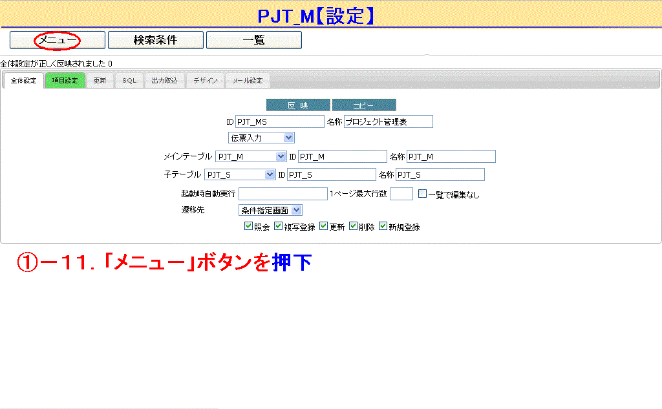
Task: Toggle the 複写登録 checkbox
Action: 279,227
